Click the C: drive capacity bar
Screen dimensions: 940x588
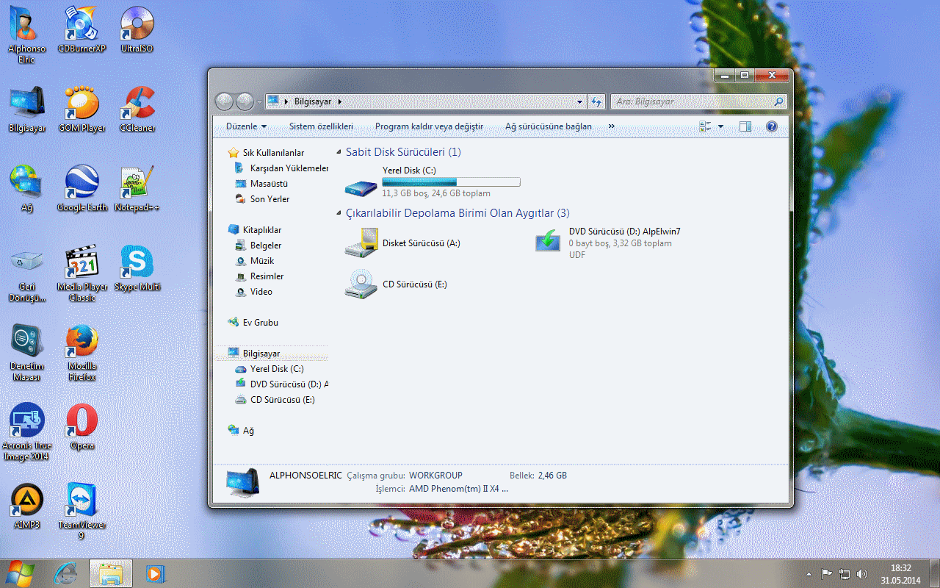(451, 182)
